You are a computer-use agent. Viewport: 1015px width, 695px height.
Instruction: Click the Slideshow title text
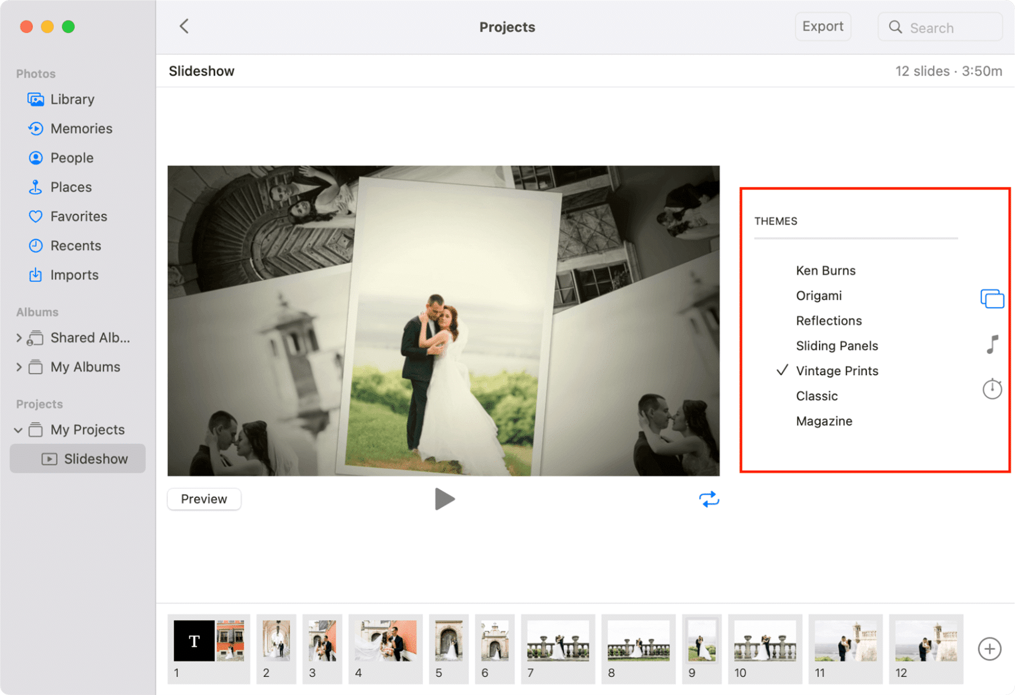(x=201, y=71)
